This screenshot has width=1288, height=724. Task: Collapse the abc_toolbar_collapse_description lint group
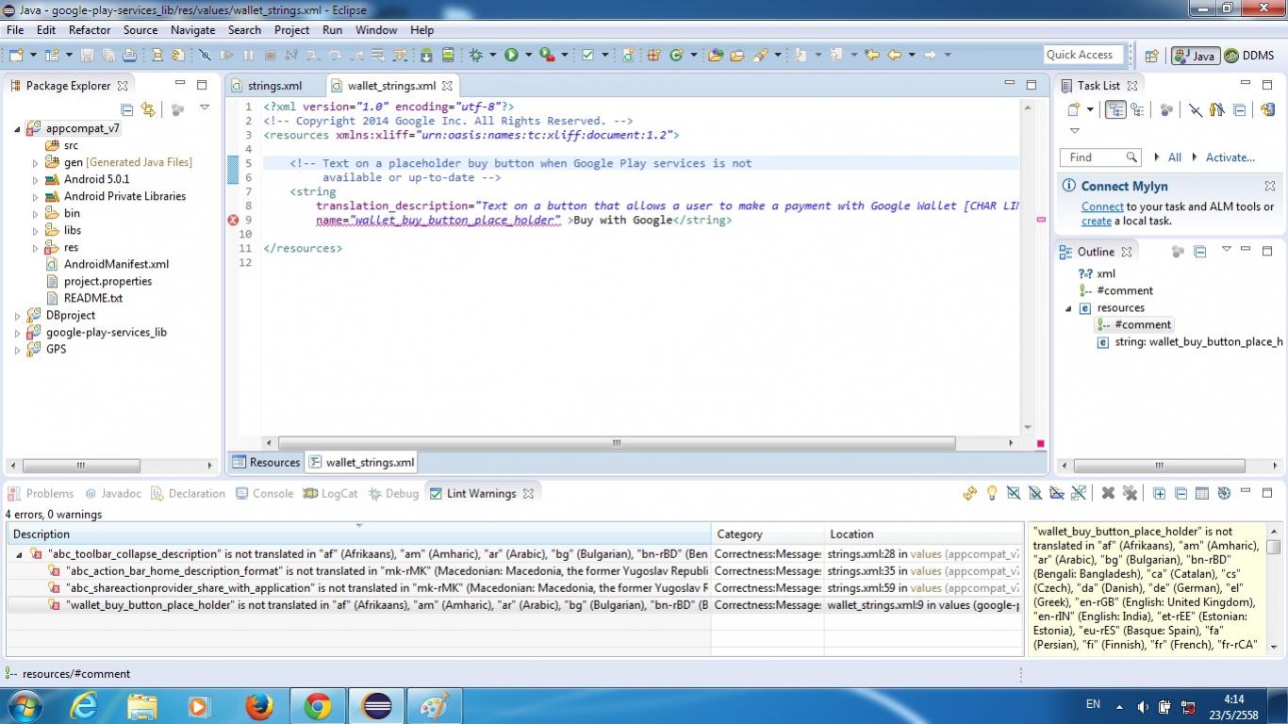coord(19,554)
